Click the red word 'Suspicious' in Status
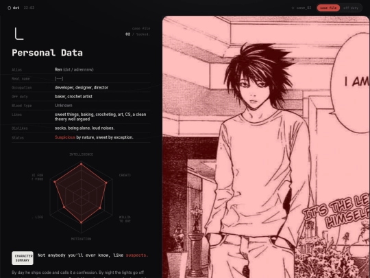 tap(65, 137)
